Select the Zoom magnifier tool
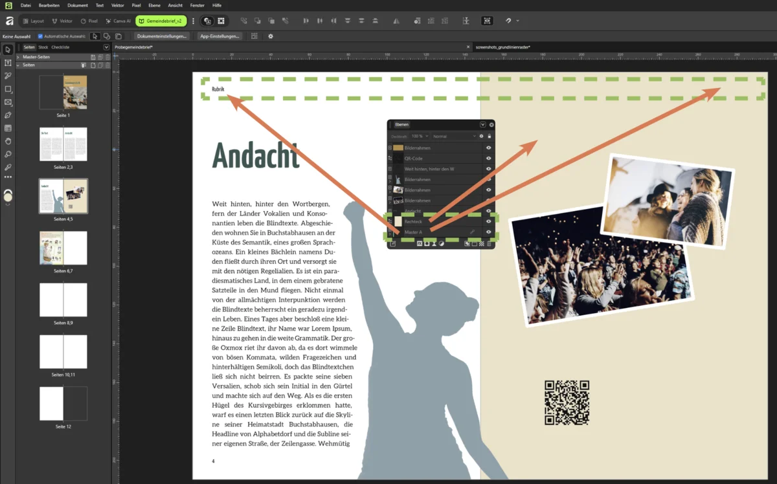Viewport: 777px width, 484px height. coord(8,154)
